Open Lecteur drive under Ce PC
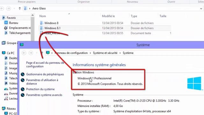The width and height of the screenshot is (204, 115). 13,99
